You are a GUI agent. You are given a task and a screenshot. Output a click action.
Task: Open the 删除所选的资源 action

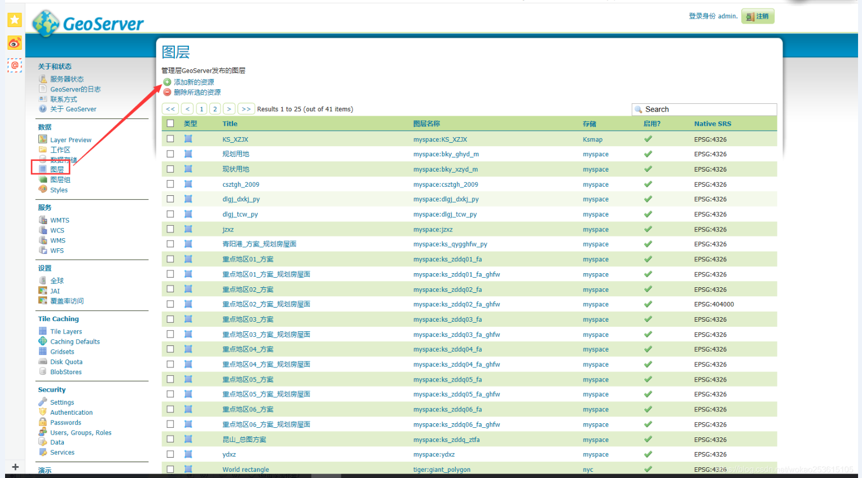193,91
